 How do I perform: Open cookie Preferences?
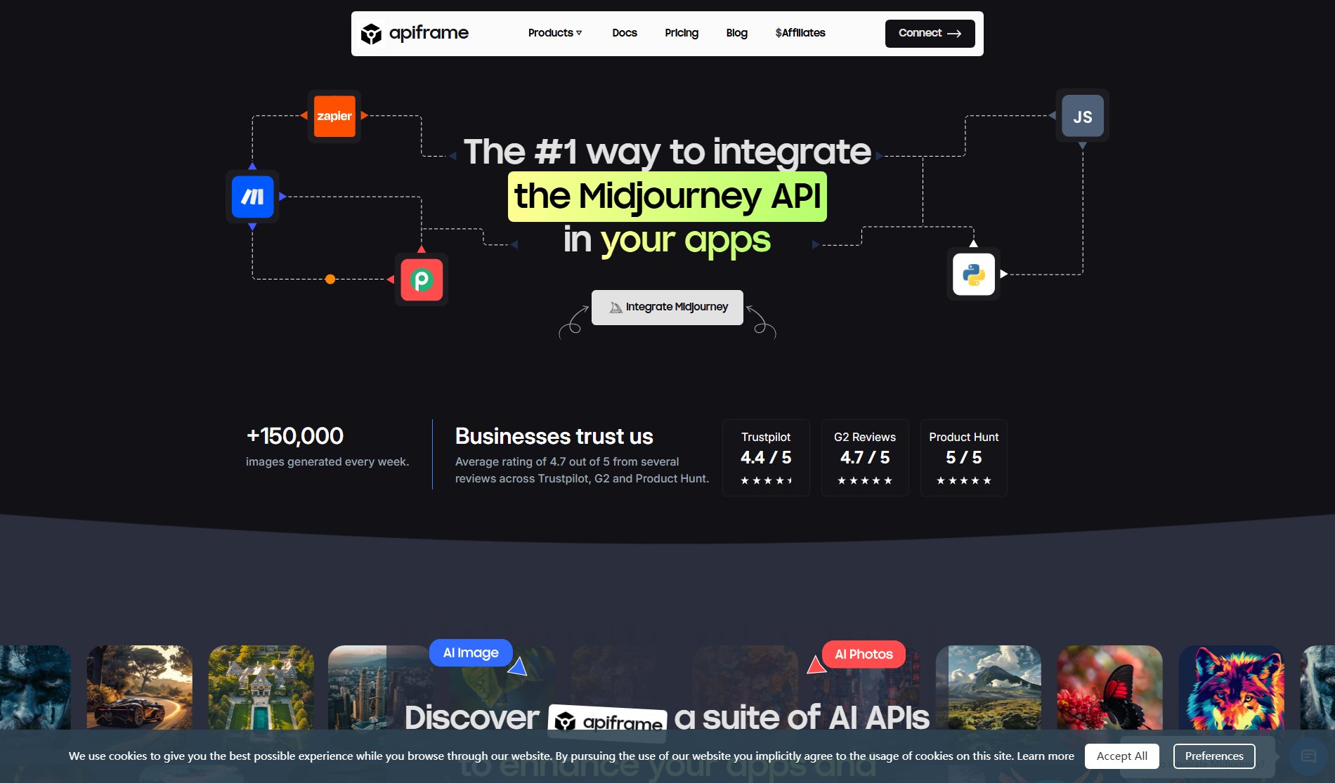click(x=1213, y=756)
